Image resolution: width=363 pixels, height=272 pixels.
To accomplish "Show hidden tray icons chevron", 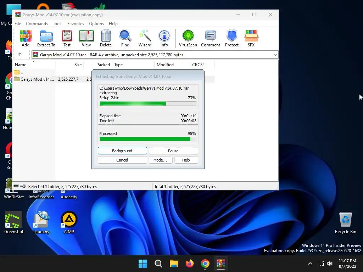I will (310, 263).
